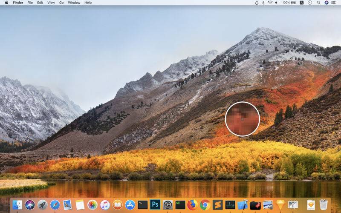Open the App Store Dock icon

[130, 205]
